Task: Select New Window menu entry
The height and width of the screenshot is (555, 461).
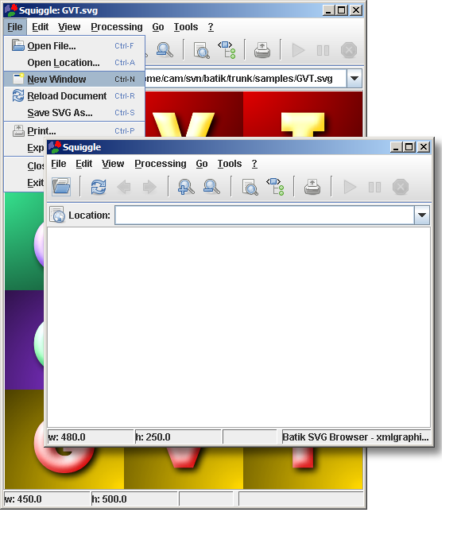Action: (74, 80)
